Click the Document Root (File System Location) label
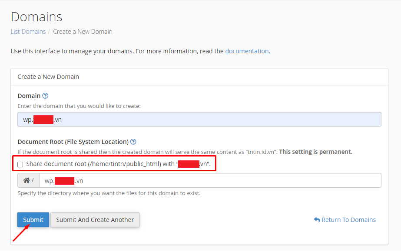Image resolution: width=401 pixels, height=251 pixels. (73, 142)
